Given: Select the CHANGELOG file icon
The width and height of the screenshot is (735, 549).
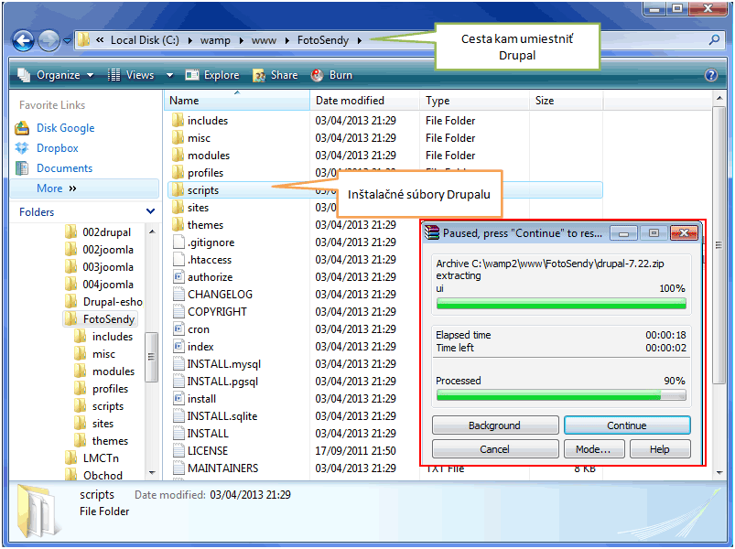Looking at the screenshot, I should pyautogui.click(x=178, y=295).
